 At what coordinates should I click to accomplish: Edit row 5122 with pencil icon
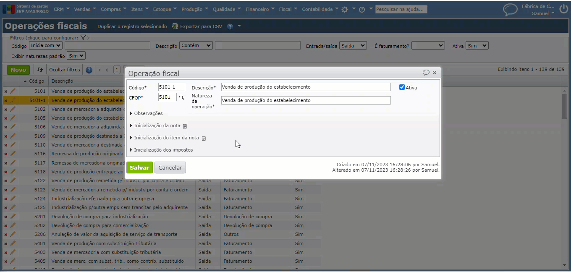tap(13, 180)
